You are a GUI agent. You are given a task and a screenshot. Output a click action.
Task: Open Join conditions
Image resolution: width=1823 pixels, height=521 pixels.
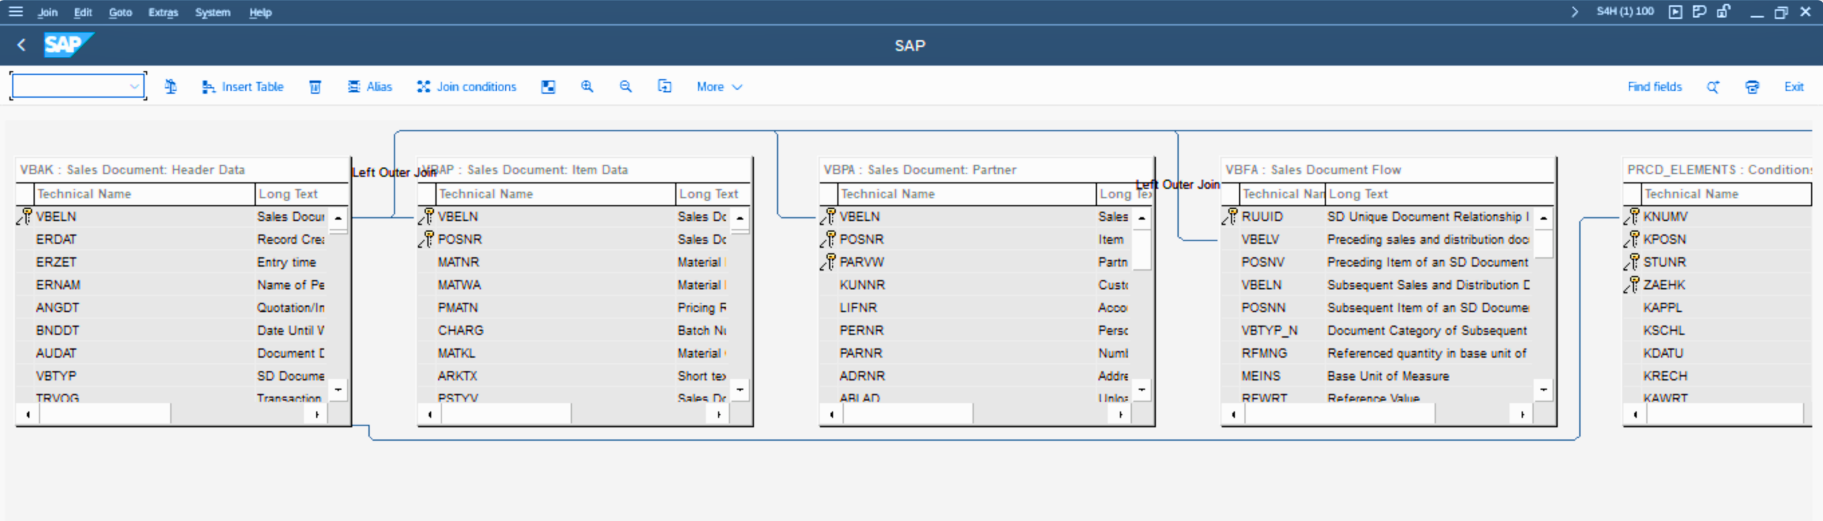(466, 86)
